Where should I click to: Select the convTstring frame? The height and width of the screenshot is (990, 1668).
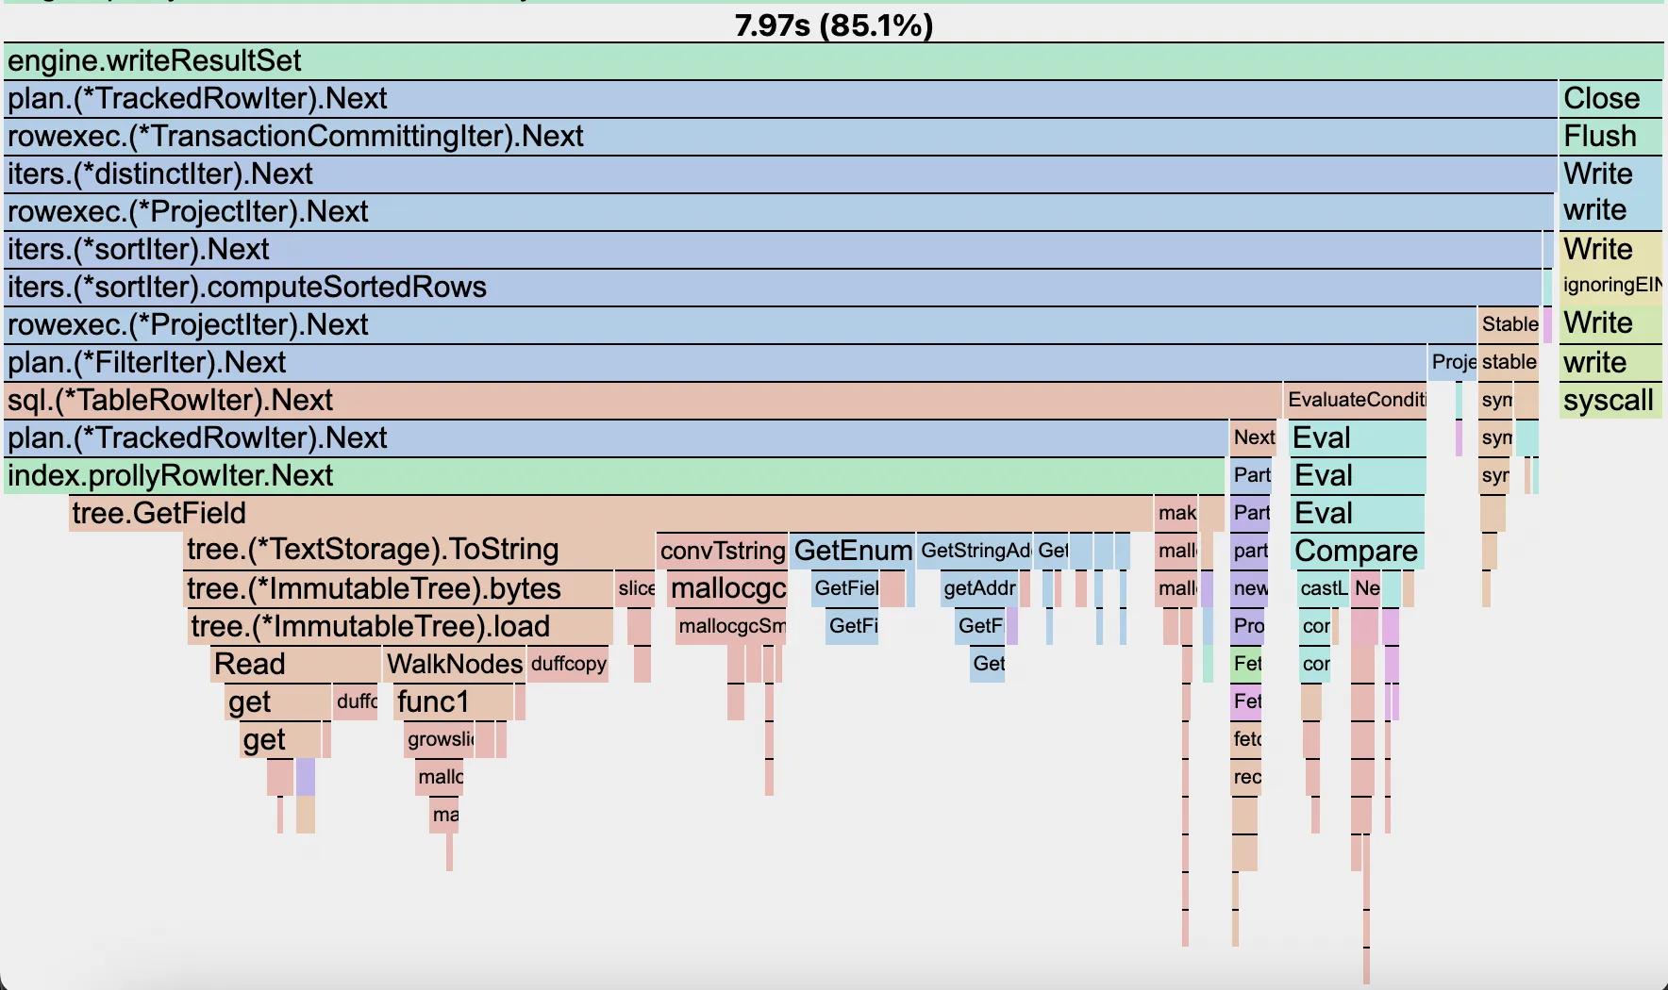(x=722, y=551)
